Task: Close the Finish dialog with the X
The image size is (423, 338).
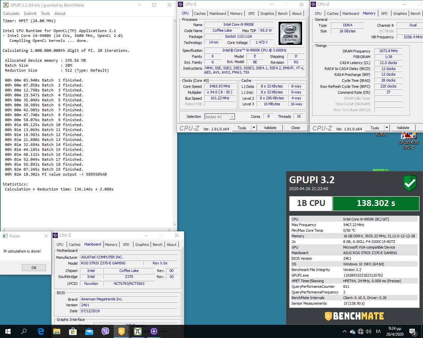Action: pyautogui.click(x=46, y=236)
